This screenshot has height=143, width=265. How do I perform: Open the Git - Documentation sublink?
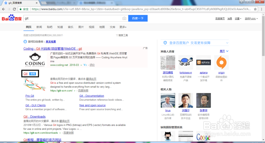[x=92, y=96]
